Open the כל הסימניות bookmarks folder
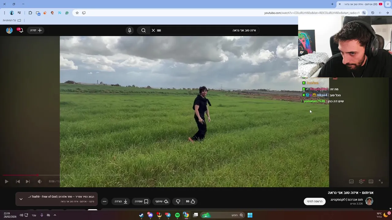392x220 pixels. [12, 20]
